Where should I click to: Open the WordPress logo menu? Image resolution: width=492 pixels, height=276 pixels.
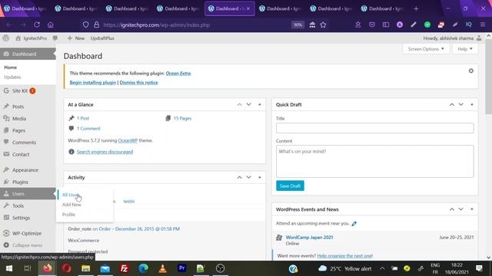(x=5, y=38)
